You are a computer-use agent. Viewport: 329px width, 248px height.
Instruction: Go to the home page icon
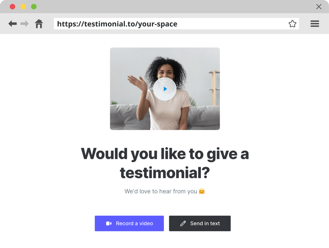(x=39, y=24)
